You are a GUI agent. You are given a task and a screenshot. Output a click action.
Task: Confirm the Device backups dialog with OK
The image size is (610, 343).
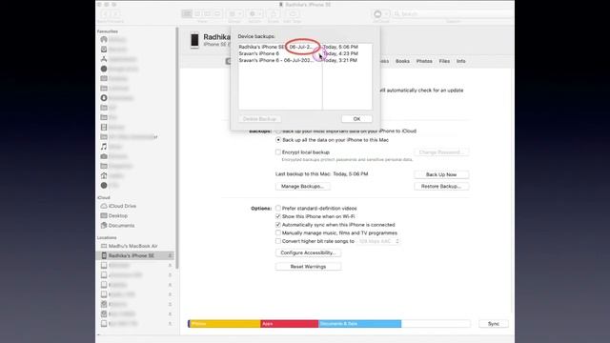coord(356,118)
